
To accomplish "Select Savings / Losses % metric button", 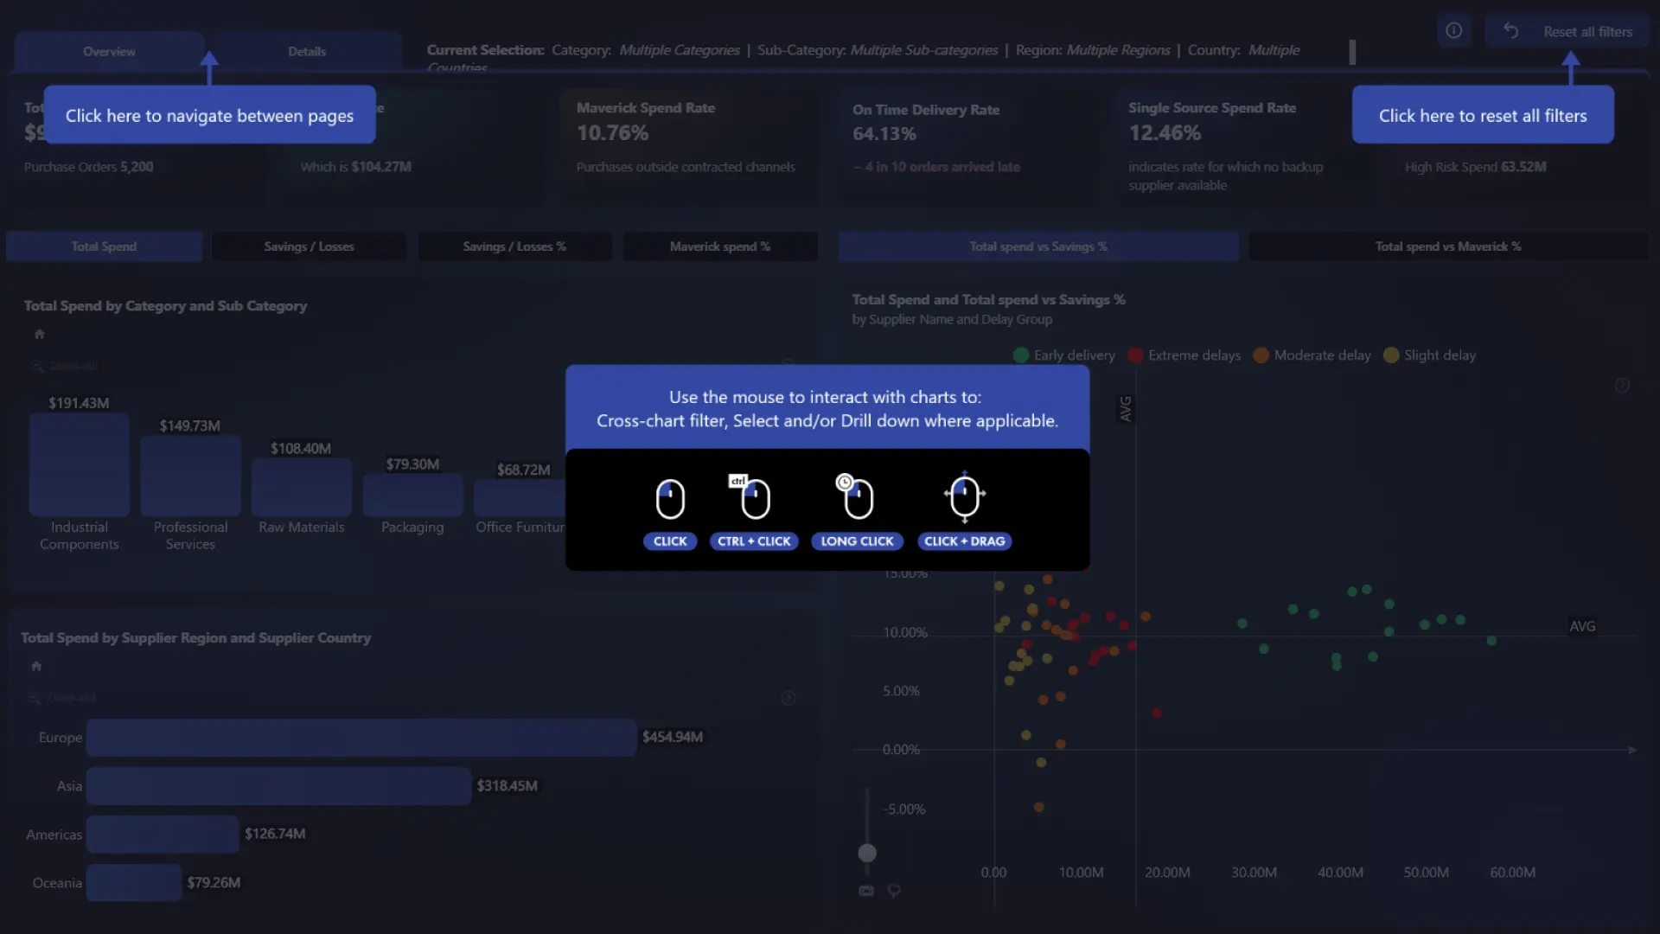I will [x=514, y=246].
